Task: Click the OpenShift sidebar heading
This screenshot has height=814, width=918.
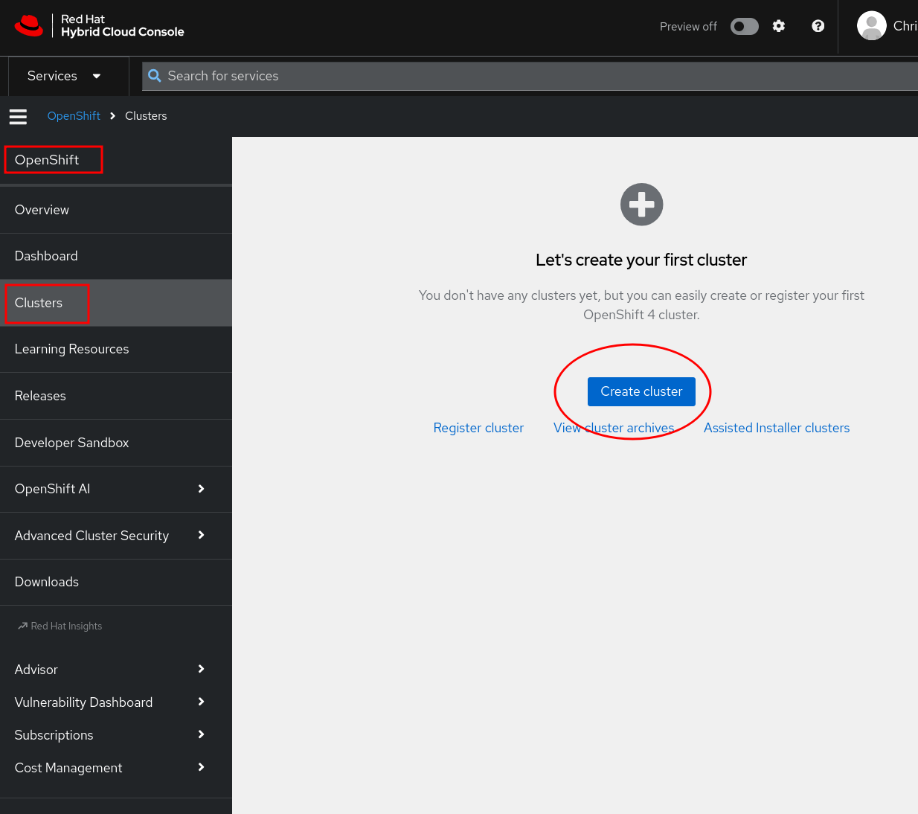Action: [x=47, y=160]
